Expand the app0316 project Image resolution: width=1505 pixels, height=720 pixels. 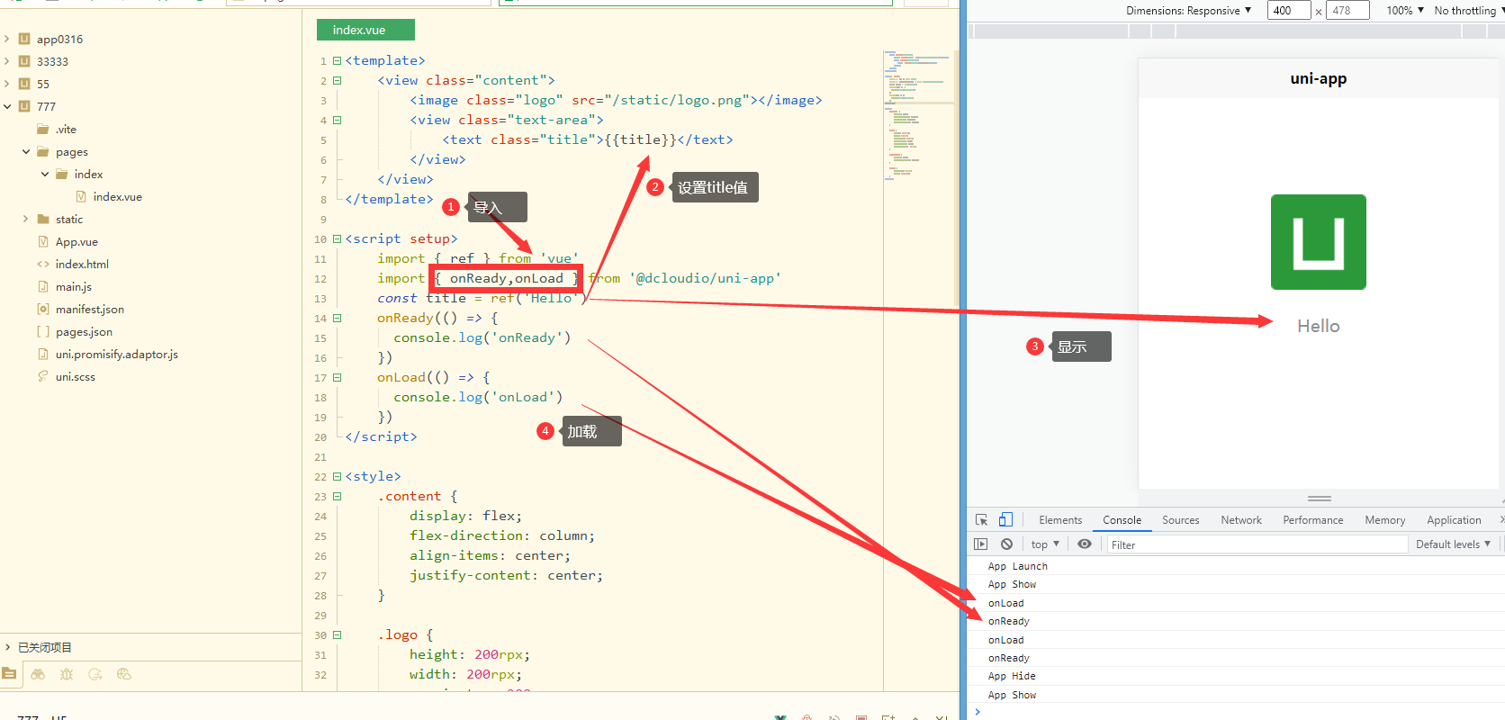pyautogui.click(x=7, y=39)
